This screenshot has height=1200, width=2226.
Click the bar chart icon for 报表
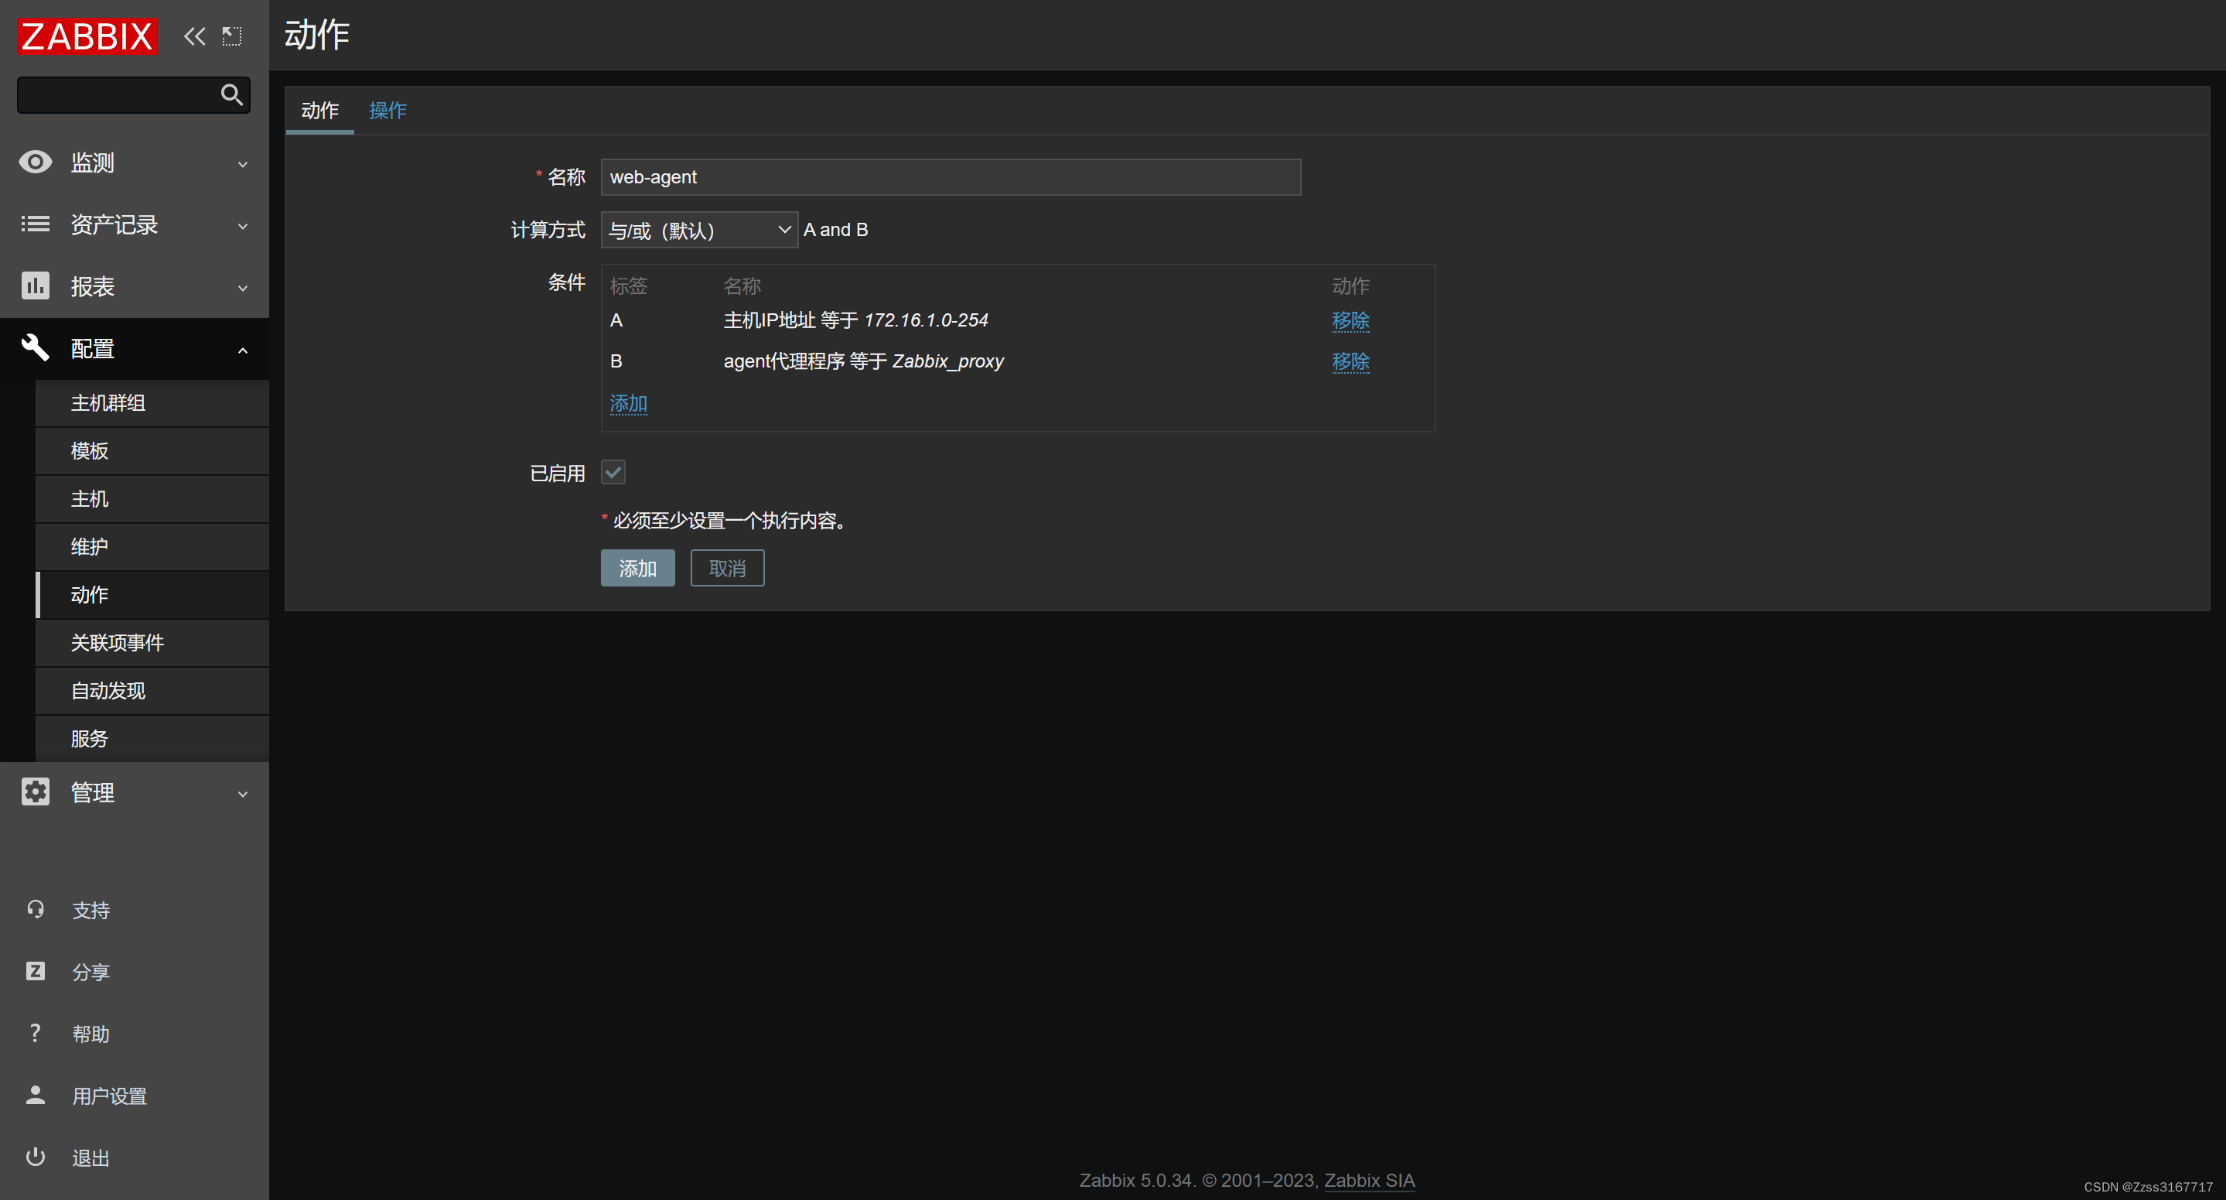point(36,286)
